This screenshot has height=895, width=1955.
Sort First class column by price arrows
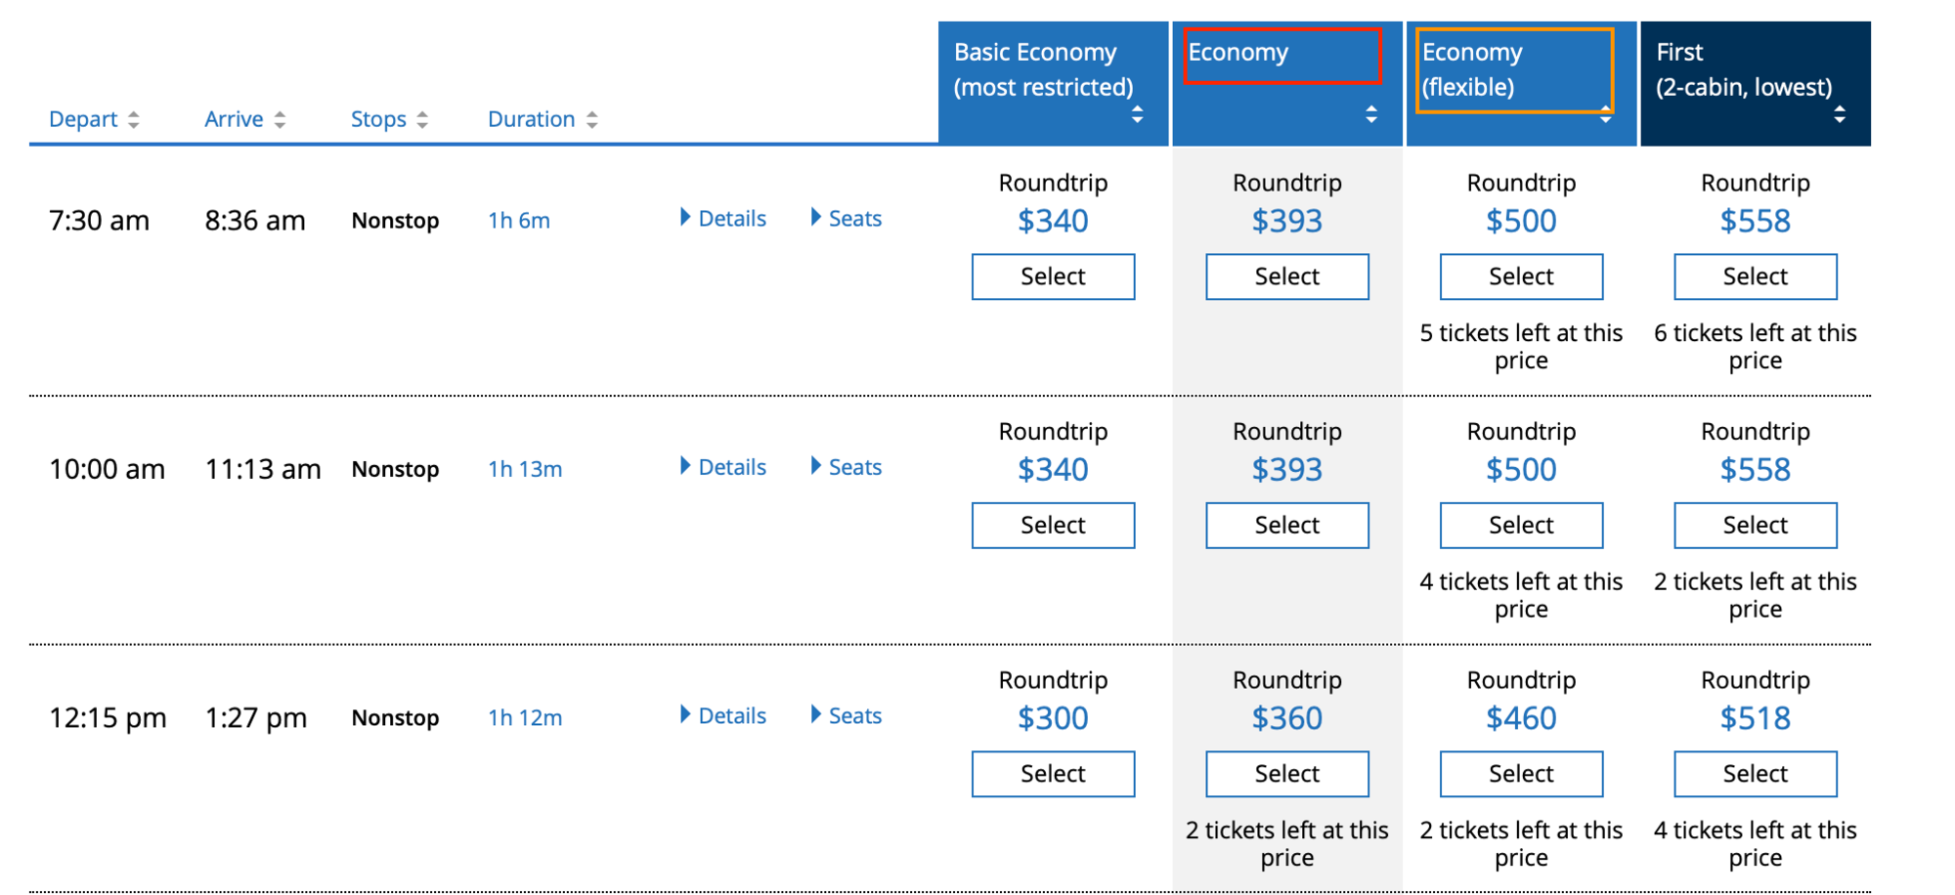(1840, 114)
